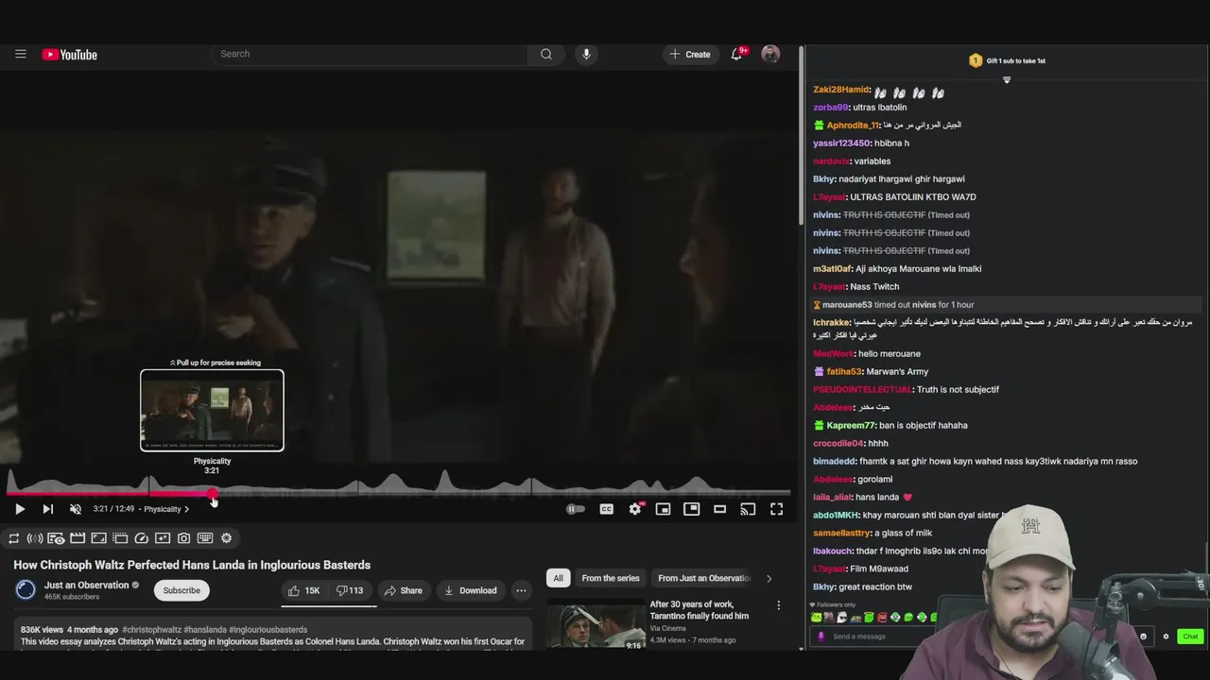Click the red angry emote in chat row
The height and width of the screenshot is (680, 1210).
coord(882,618)
